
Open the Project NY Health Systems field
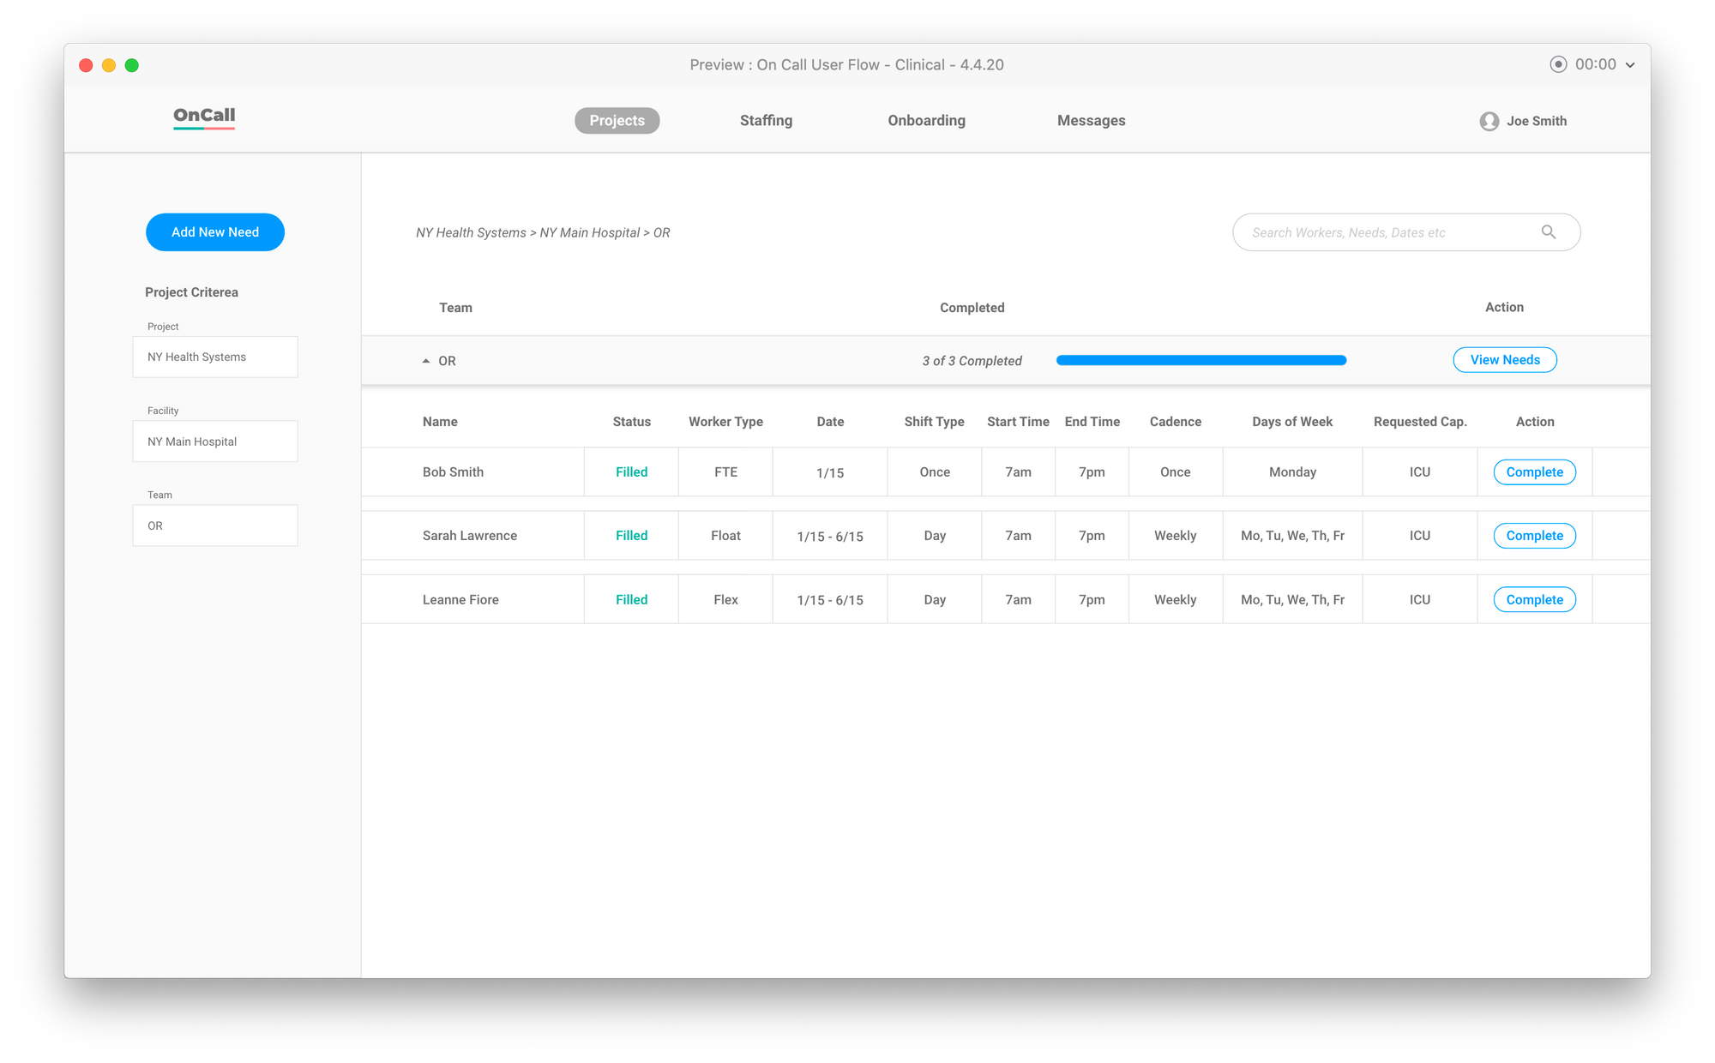pyautogui.click(x=215, y=357)
